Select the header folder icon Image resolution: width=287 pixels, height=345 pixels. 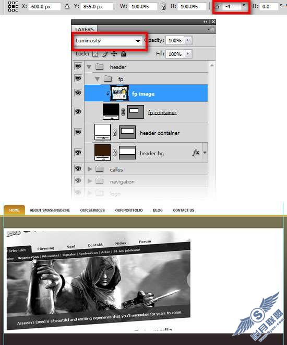pos(99,66)
